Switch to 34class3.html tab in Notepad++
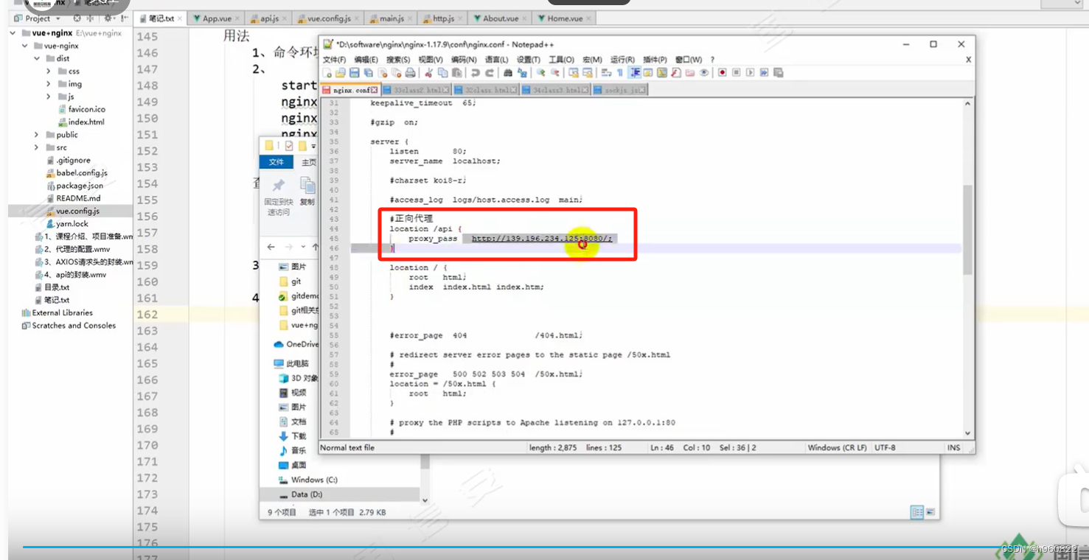The height and width of the screenshot is (560, 1089). tap(557, 90)
